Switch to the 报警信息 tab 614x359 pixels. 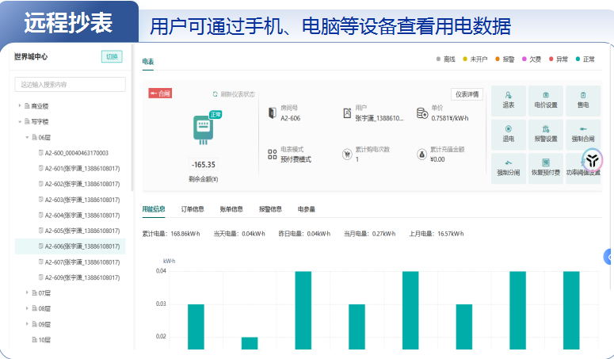coord(270,209)
